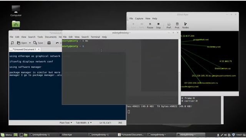Open text editor View menu
Screen dimensions: 246x138
pyautogui.click(x=23, y=37)
